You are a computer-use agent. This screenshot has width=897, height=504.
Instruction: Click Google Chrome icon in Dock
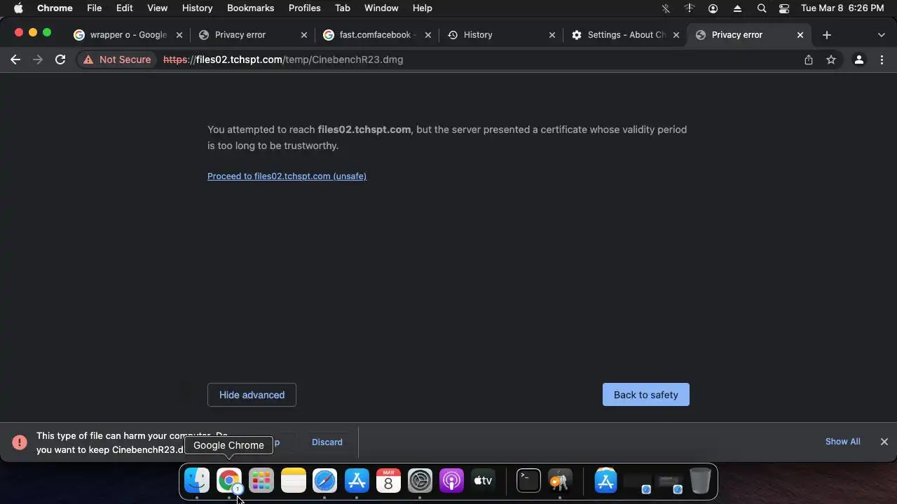click(x=229, y=481)
